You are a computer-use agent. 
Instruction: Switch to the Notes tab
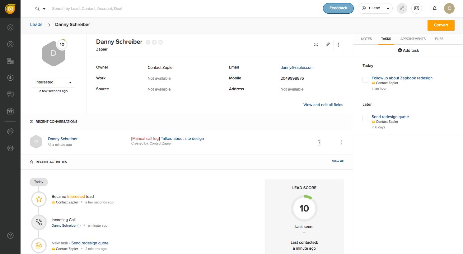[x=366, y=39]
